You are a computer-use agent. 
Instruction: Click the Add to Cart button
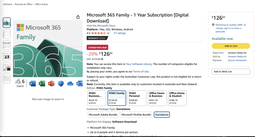click(x=231, y=46)
